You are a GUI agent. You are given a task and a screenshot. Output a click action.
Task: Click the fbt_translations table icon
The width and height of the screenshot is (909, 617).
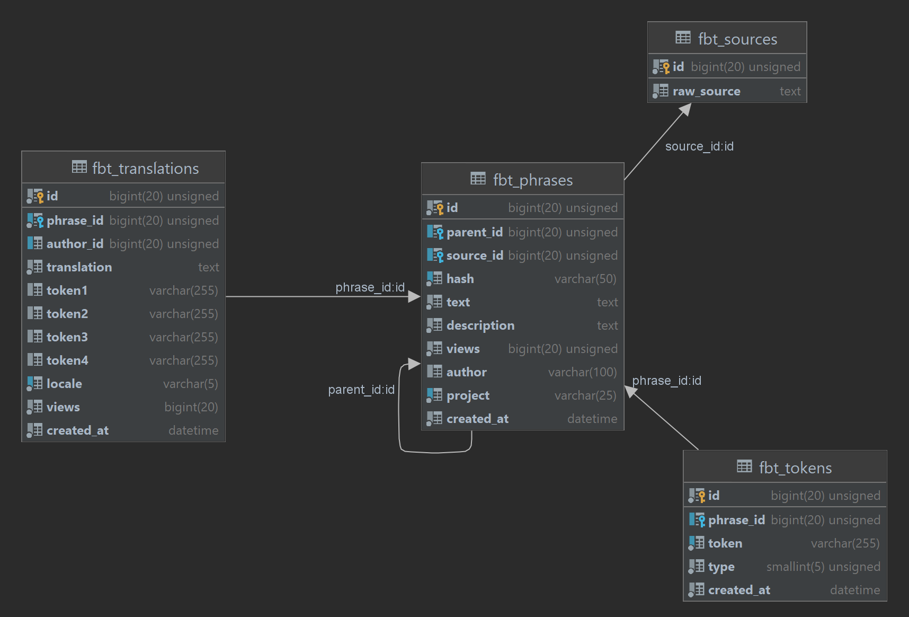[x=79, y=167]
